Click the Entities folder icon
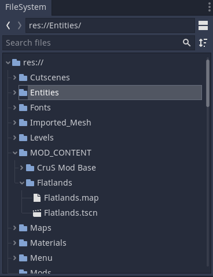Viewport: 213px width, 277px height. [23, 93]
